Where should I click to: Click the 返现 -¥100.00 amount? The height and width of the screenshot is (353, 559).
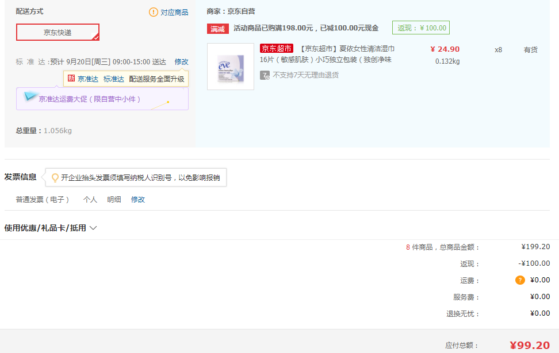tap(534, 263)
